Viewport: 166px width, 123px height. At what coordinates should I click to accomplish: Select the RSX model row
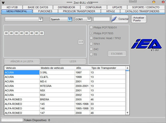coord(65,95)
